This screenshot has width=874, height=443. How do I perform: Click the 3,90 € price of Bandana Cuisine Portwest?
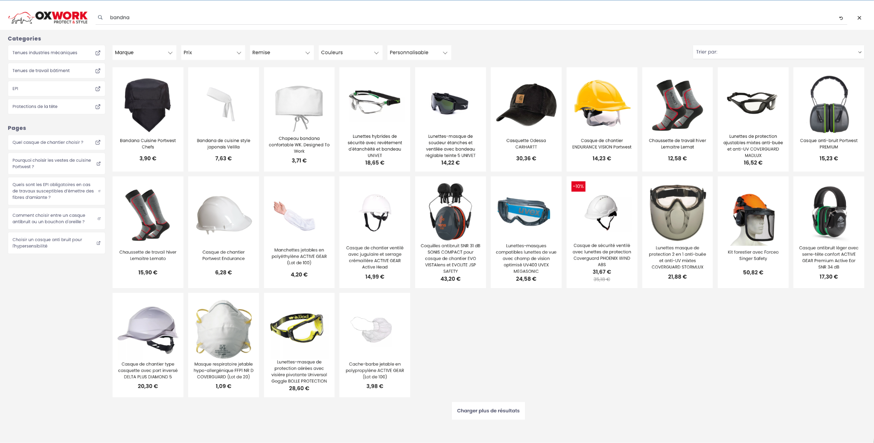[148, 159]
